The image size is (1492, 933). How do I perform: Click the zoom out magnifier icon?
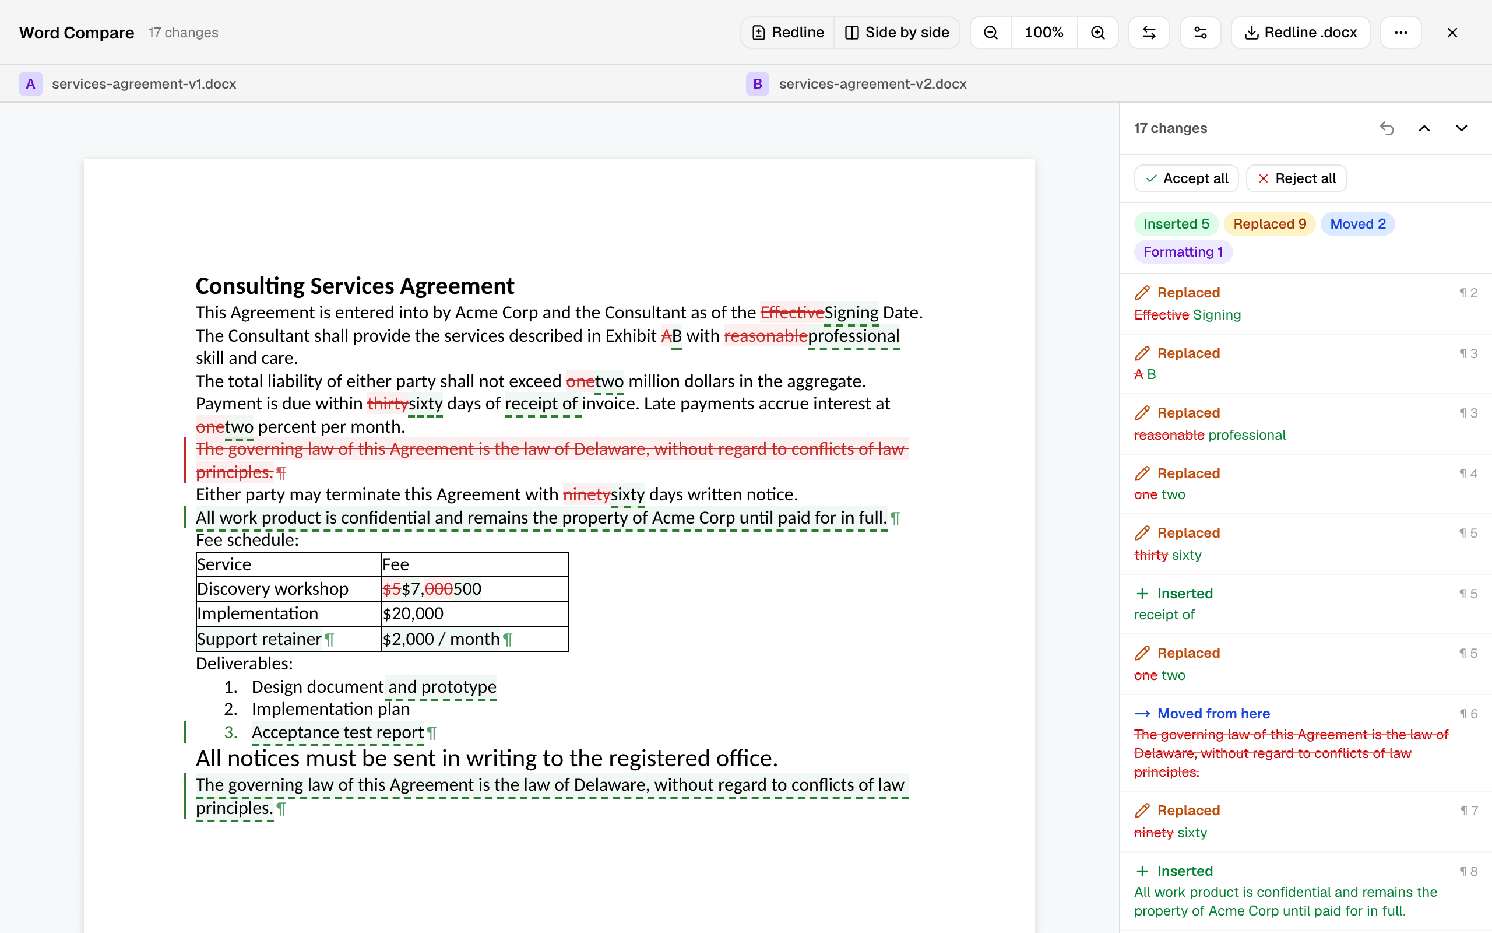(x=990, y=33)
